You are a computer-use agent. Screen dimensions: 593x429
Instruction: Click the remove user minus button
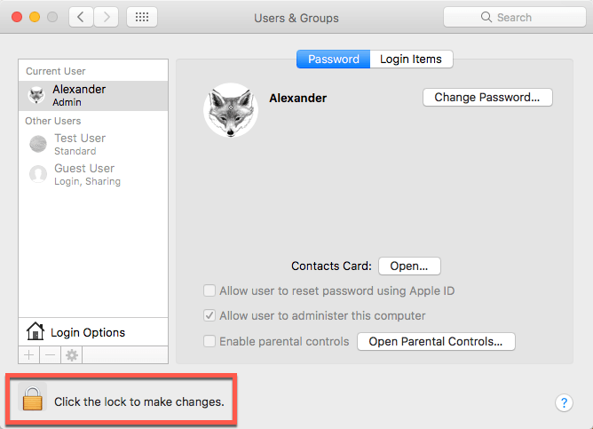[x=50, y=354]
